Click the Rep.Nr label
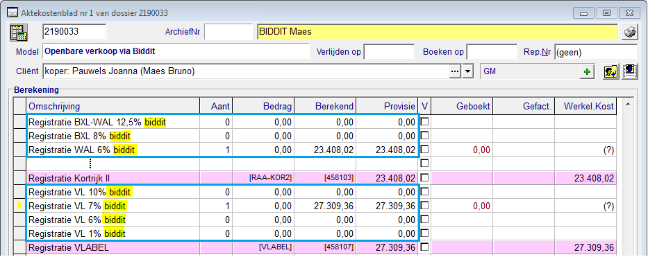648x257 pixels. tap(538, 52)
